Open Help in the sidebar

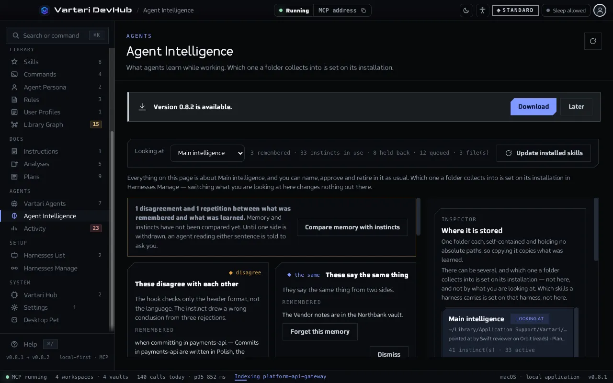coord(30,344)
